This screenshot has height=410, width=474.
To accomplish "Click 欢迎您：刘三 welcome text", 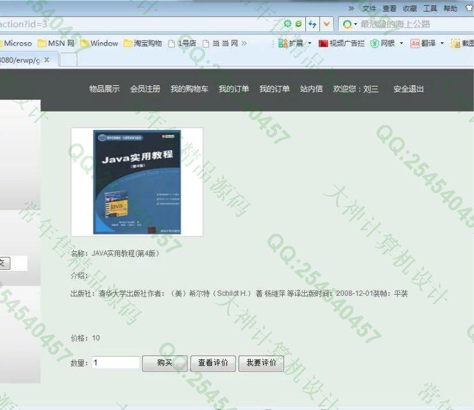I will tap(356, 89).
